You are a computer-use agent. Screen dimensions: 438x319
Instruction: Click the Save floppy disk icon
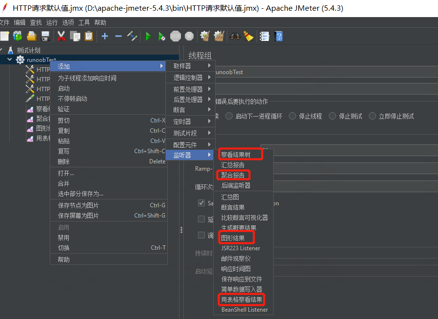[x=45, y=36]
